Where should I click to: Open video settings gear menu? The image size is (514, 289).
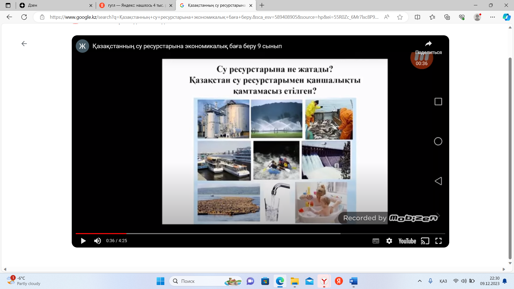(389, 241)
